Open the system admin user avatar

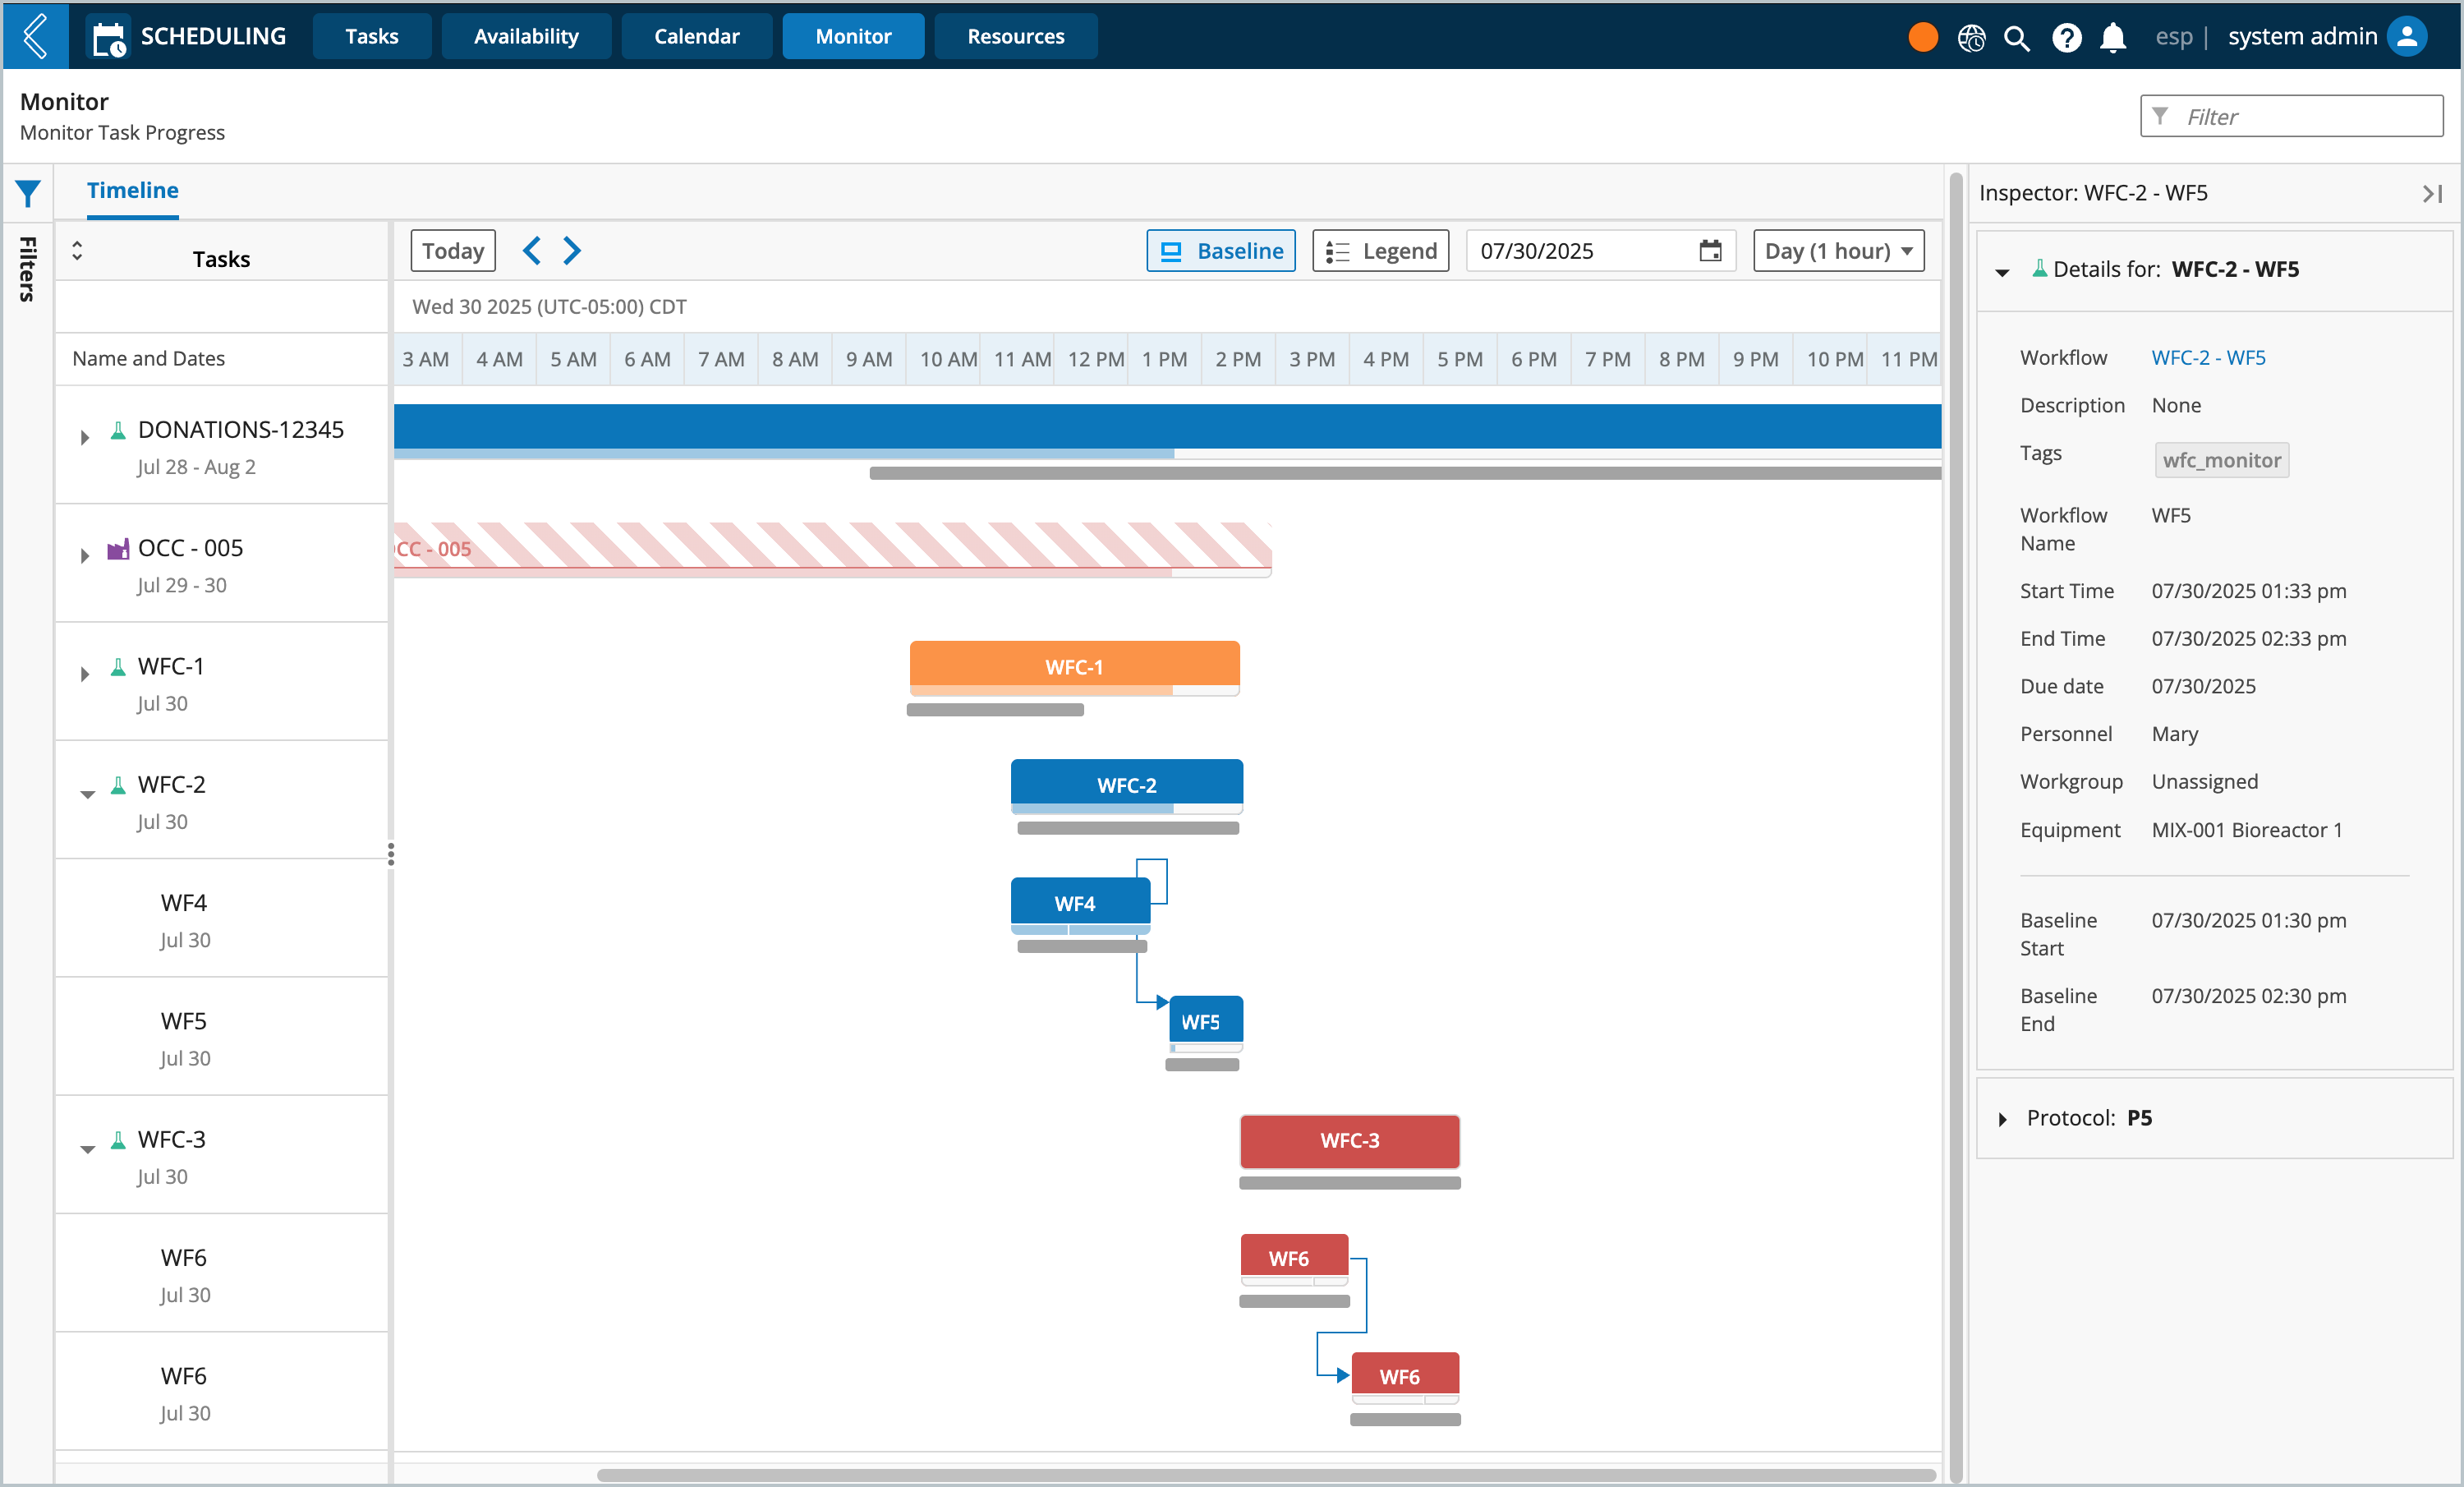tap(2407, 37)
